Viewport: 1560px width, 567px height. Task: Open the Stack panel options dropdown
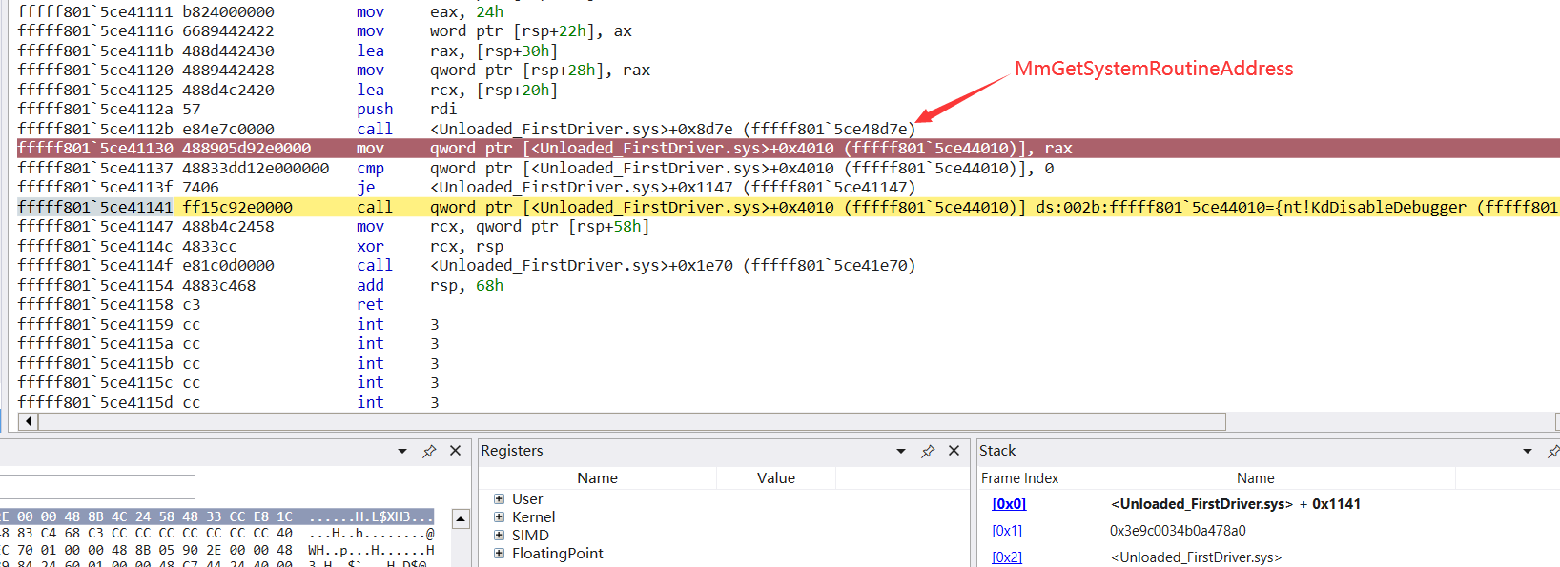1528,451
